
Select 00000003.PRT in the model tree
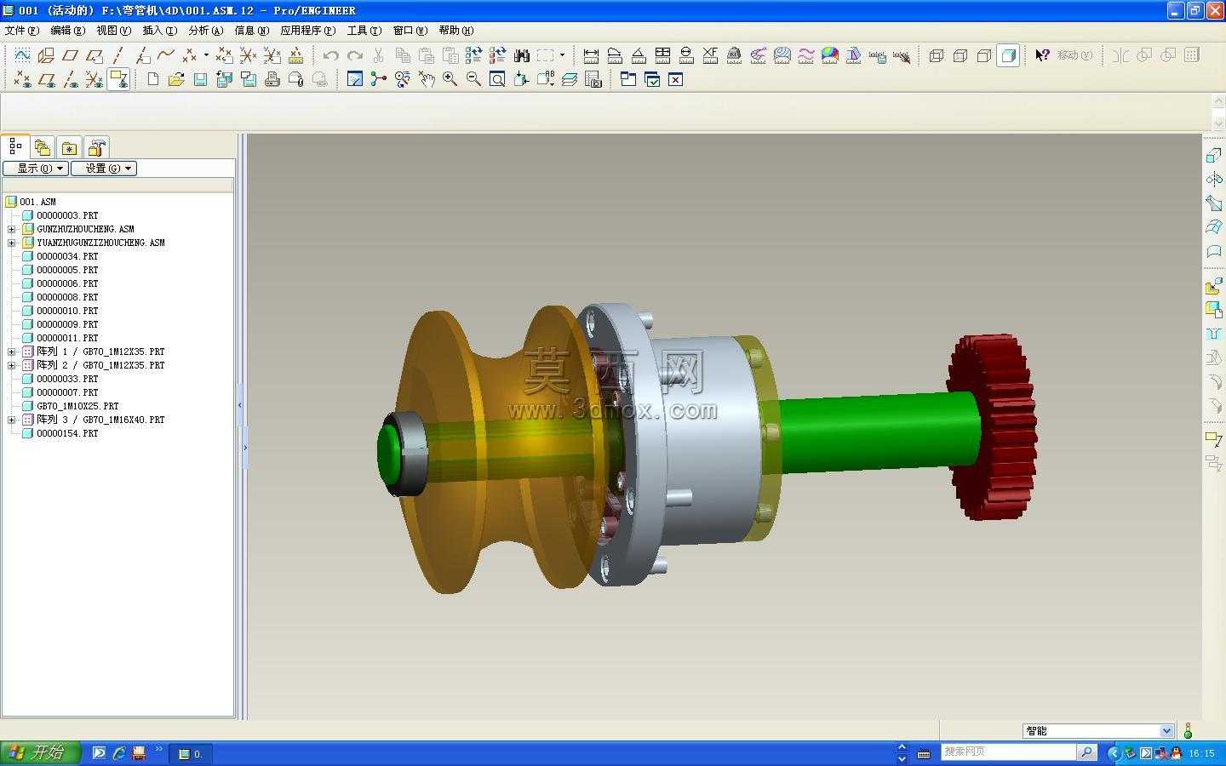pos(67,215)
